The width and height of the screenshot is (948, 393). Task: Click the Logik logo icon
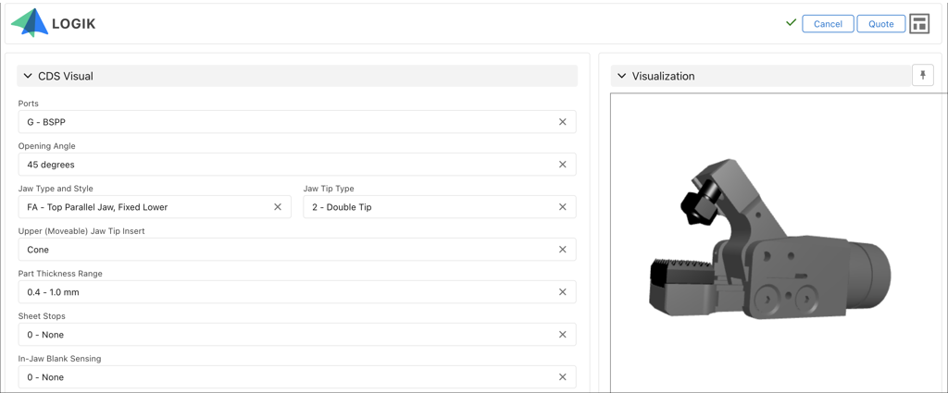[x=30, y=23]
